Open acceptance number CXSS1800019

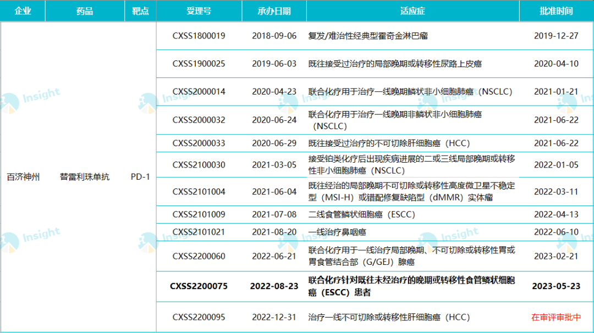(x=199, y=36)
